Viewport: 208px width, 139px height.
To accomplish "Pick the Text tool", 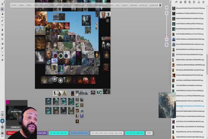I will [2, 25].
